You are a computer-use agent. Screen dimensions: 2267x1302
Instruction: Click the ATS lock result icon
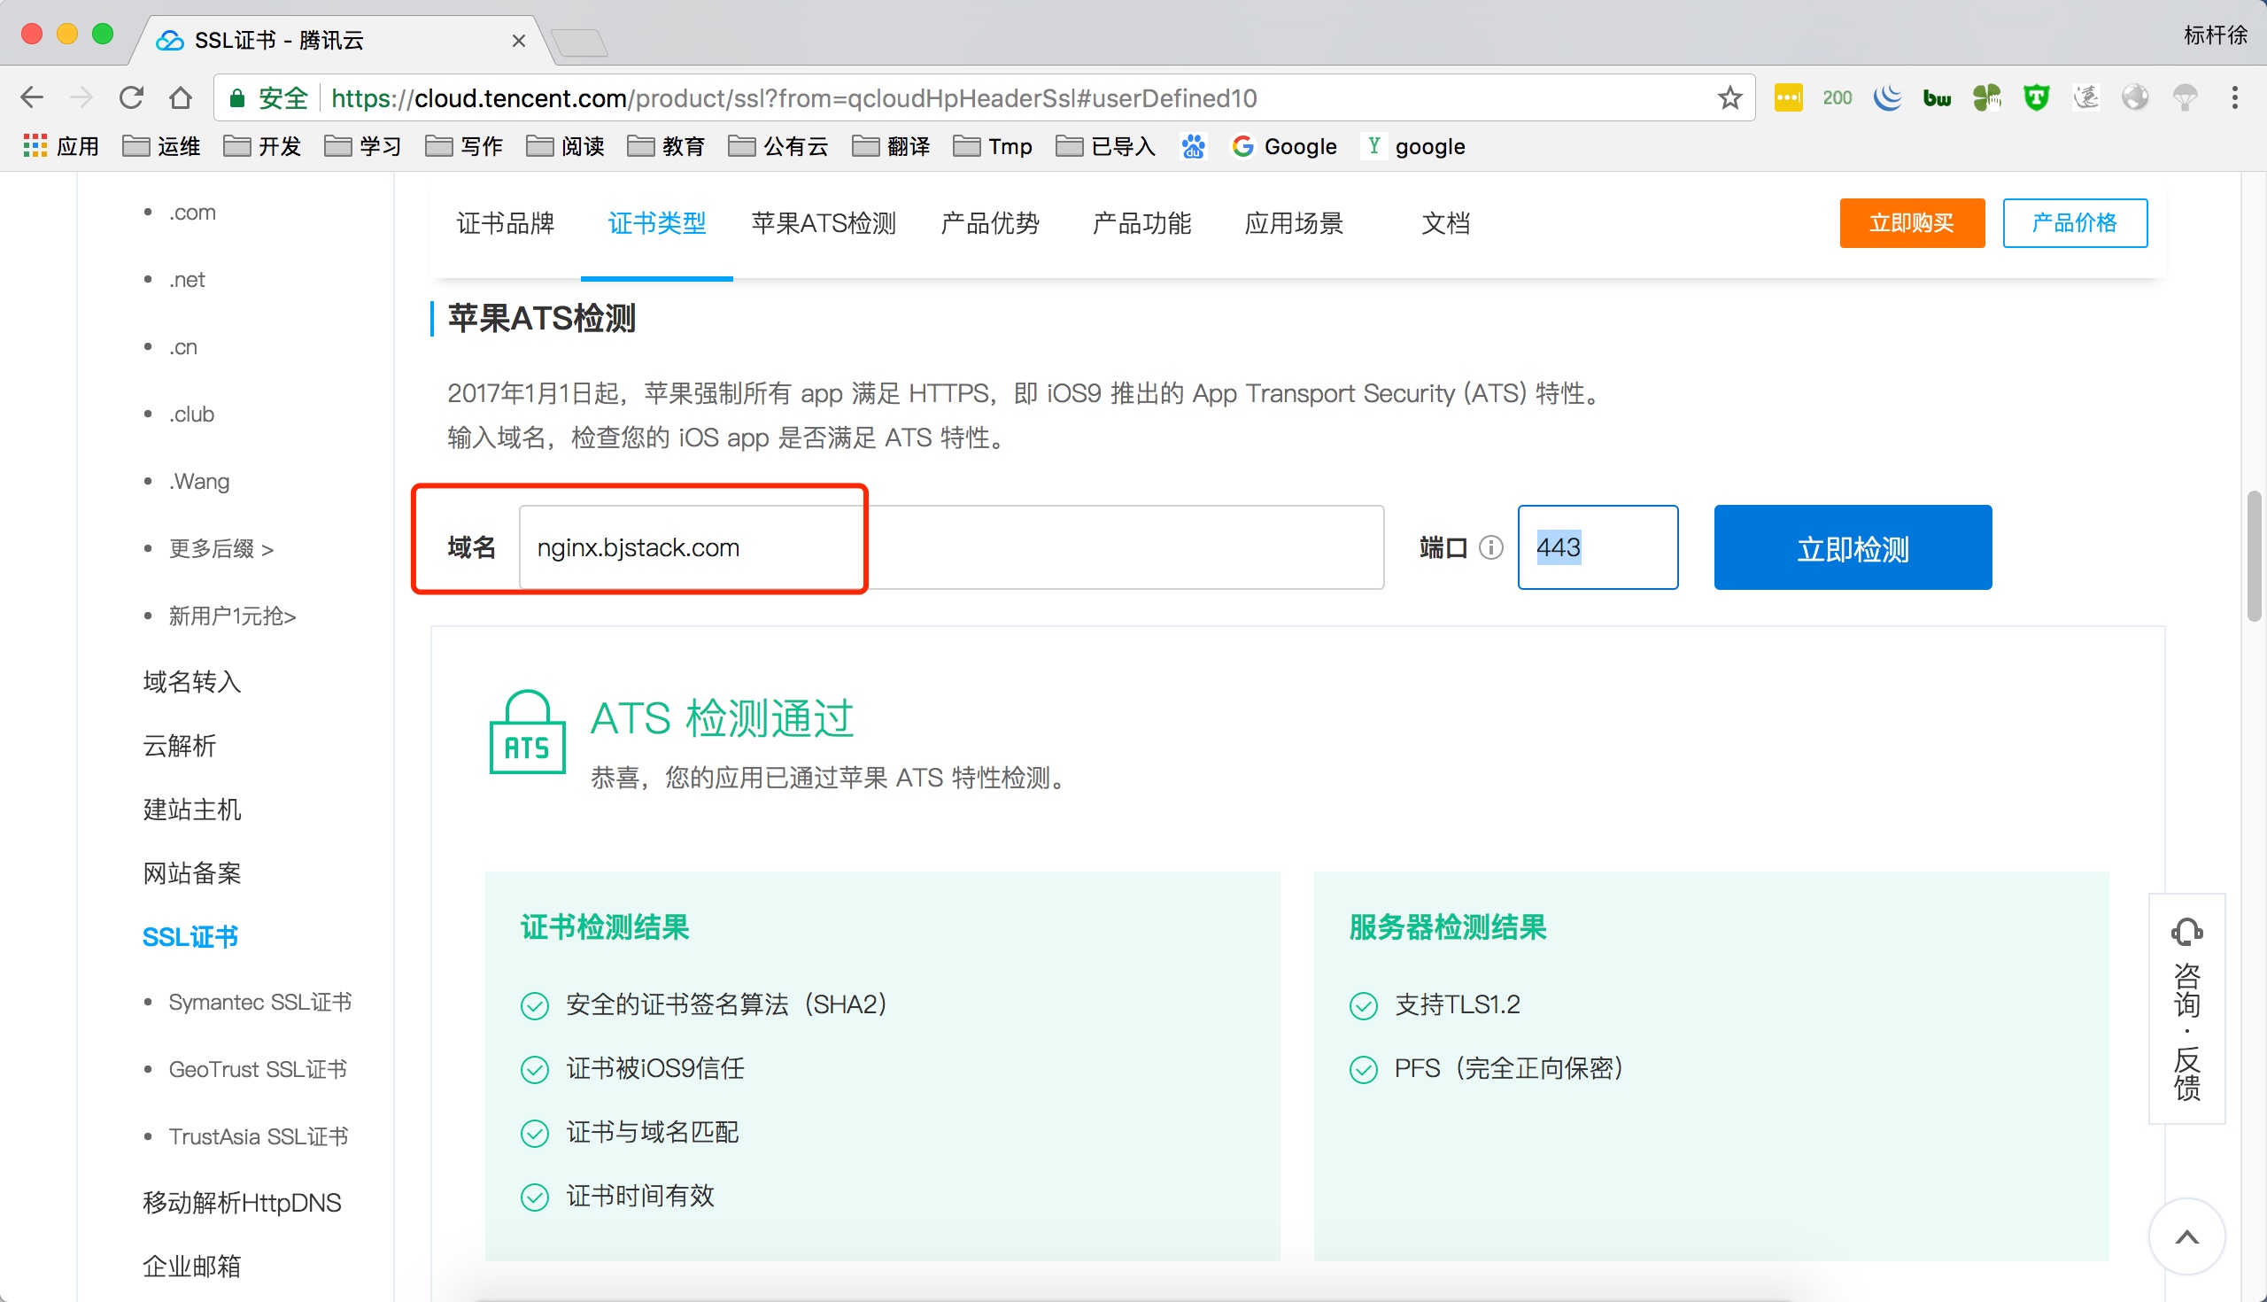tap(528, 732)
